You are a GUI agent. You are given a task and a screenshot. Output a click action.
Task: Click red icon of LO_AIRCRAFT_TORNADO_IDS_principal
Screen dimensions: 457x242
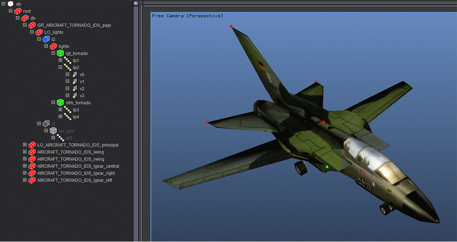tap(32, 145)
